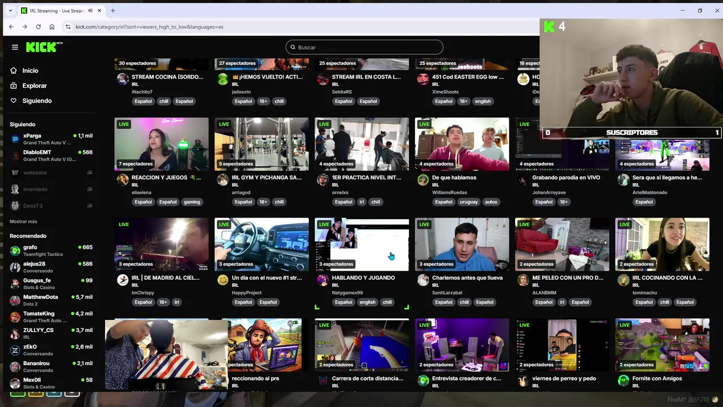Close the IRL Streaming tab
This screenshot has width=723, height=407.
click(100, 11)
